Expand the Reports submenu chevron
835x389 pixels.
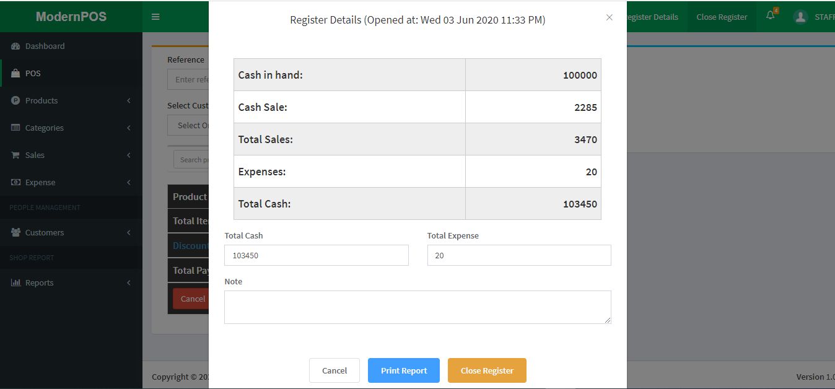point(129,283)
